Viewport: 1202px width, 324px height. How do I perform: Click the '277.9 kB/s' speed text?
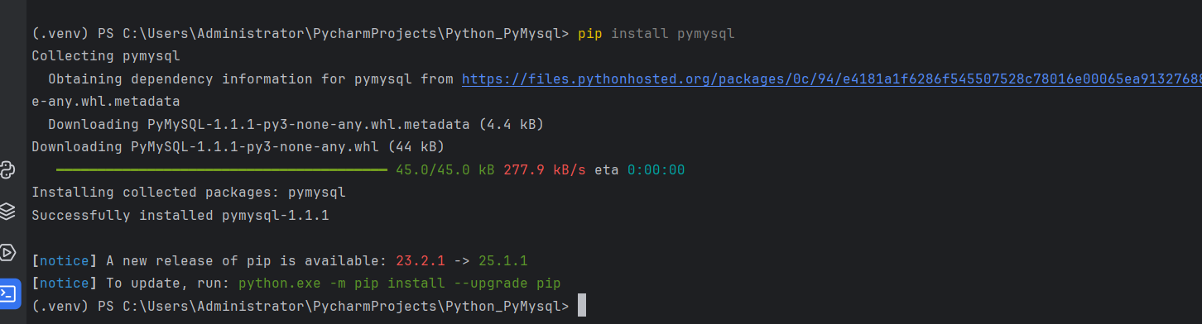pos(544,169)
